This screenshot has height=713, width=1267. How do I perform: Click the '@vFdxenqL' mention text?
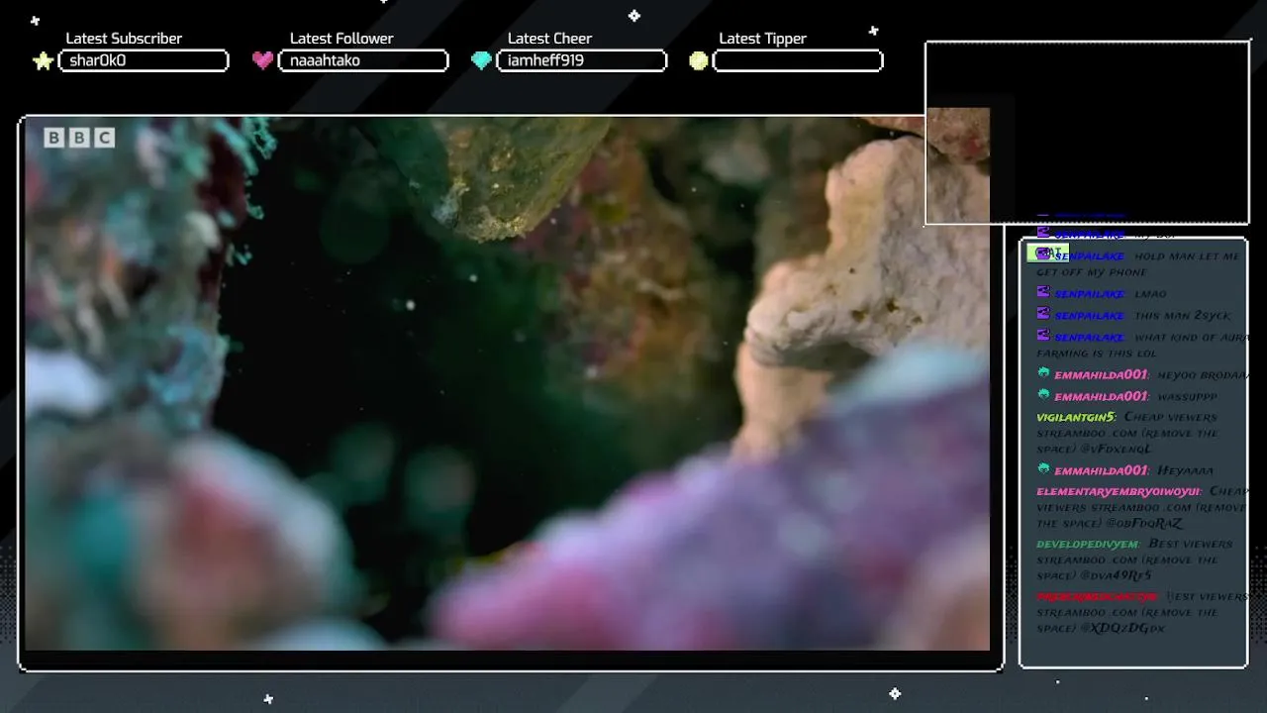pyautogui.click(x=1118, y=449)
